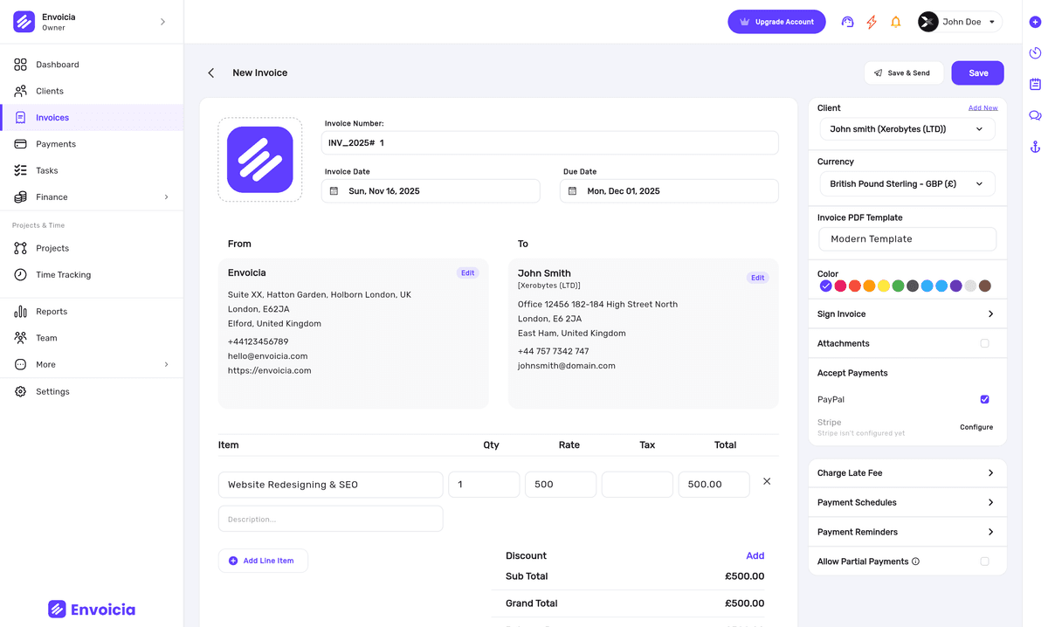The height and width of the screenshot is (627, 1048).
Task: Uncheck the PayPal payment checkbox
Action: tap(984, 399)
